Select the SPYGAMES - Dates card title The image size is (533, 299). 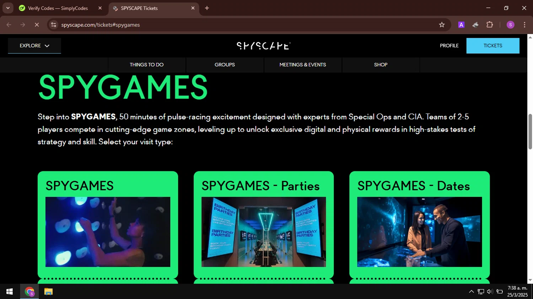(x=414, y=186)
